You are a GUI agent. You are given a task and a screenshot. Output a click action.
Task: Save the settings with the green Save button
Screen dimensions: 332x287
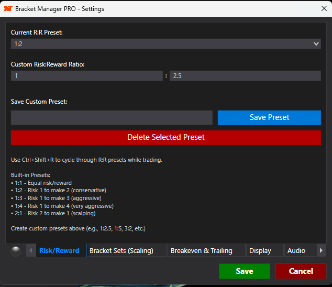point(245,271)
